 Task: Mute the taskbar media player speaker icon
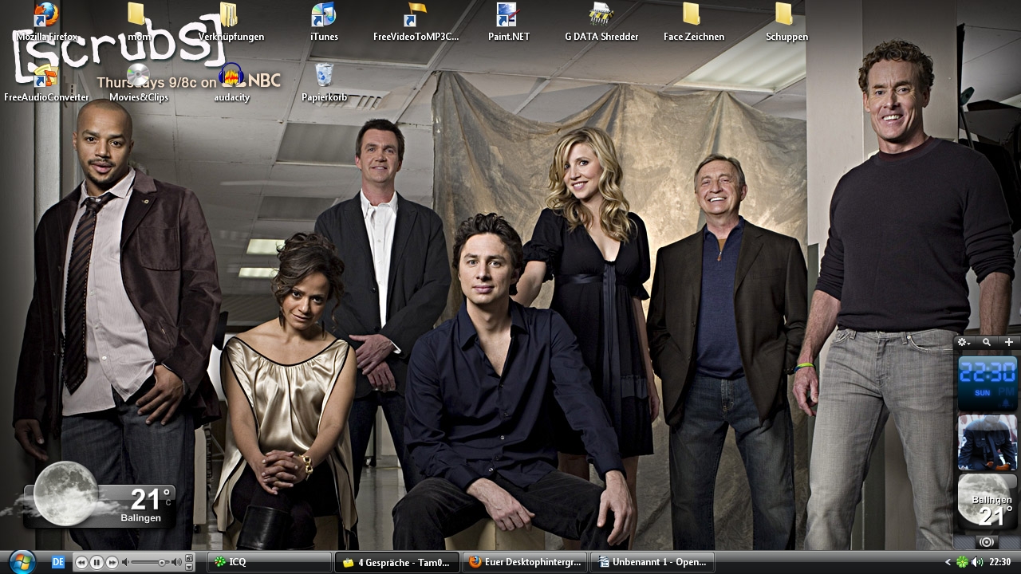pos(125,562)
